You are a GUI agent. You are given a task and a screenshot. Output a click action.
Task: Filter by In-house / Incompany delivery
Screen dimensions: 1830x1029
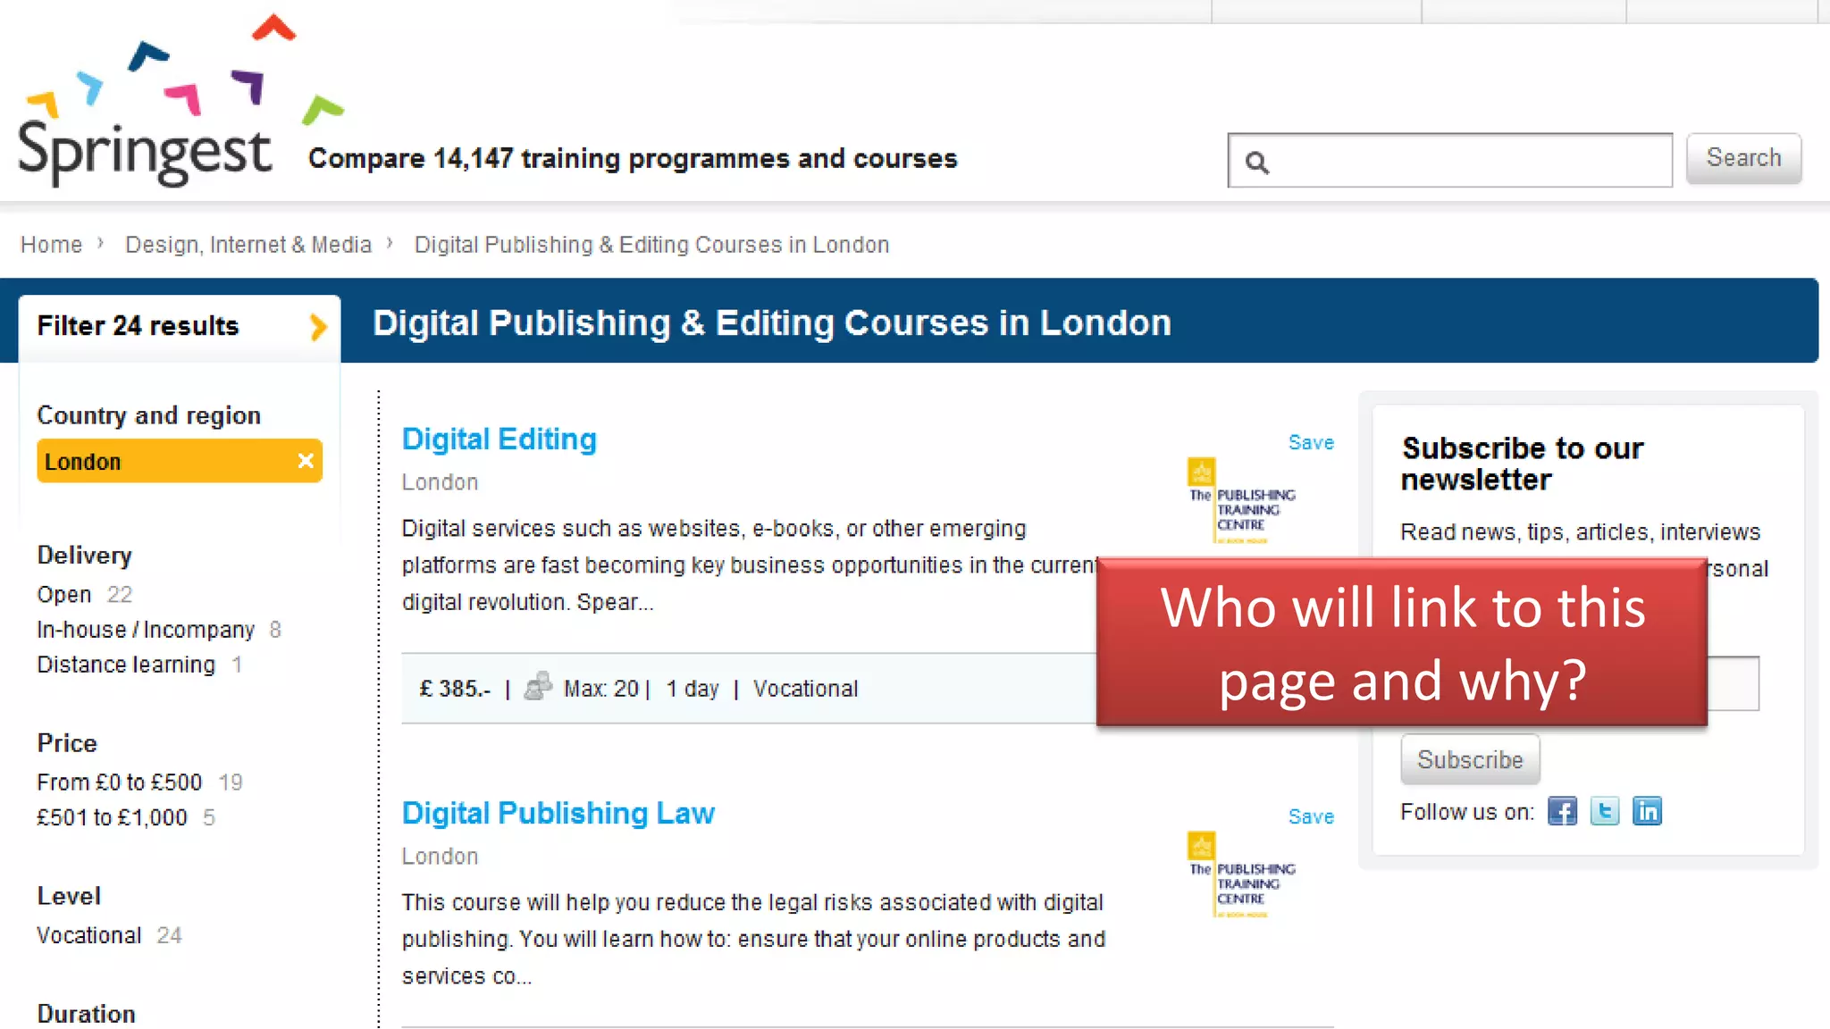[x=146, y=630]
